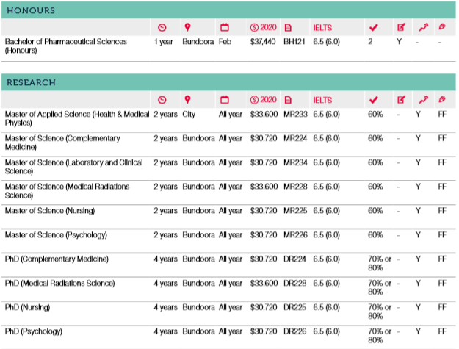
Task: Click course code DR228
Action: click(294, 283)
